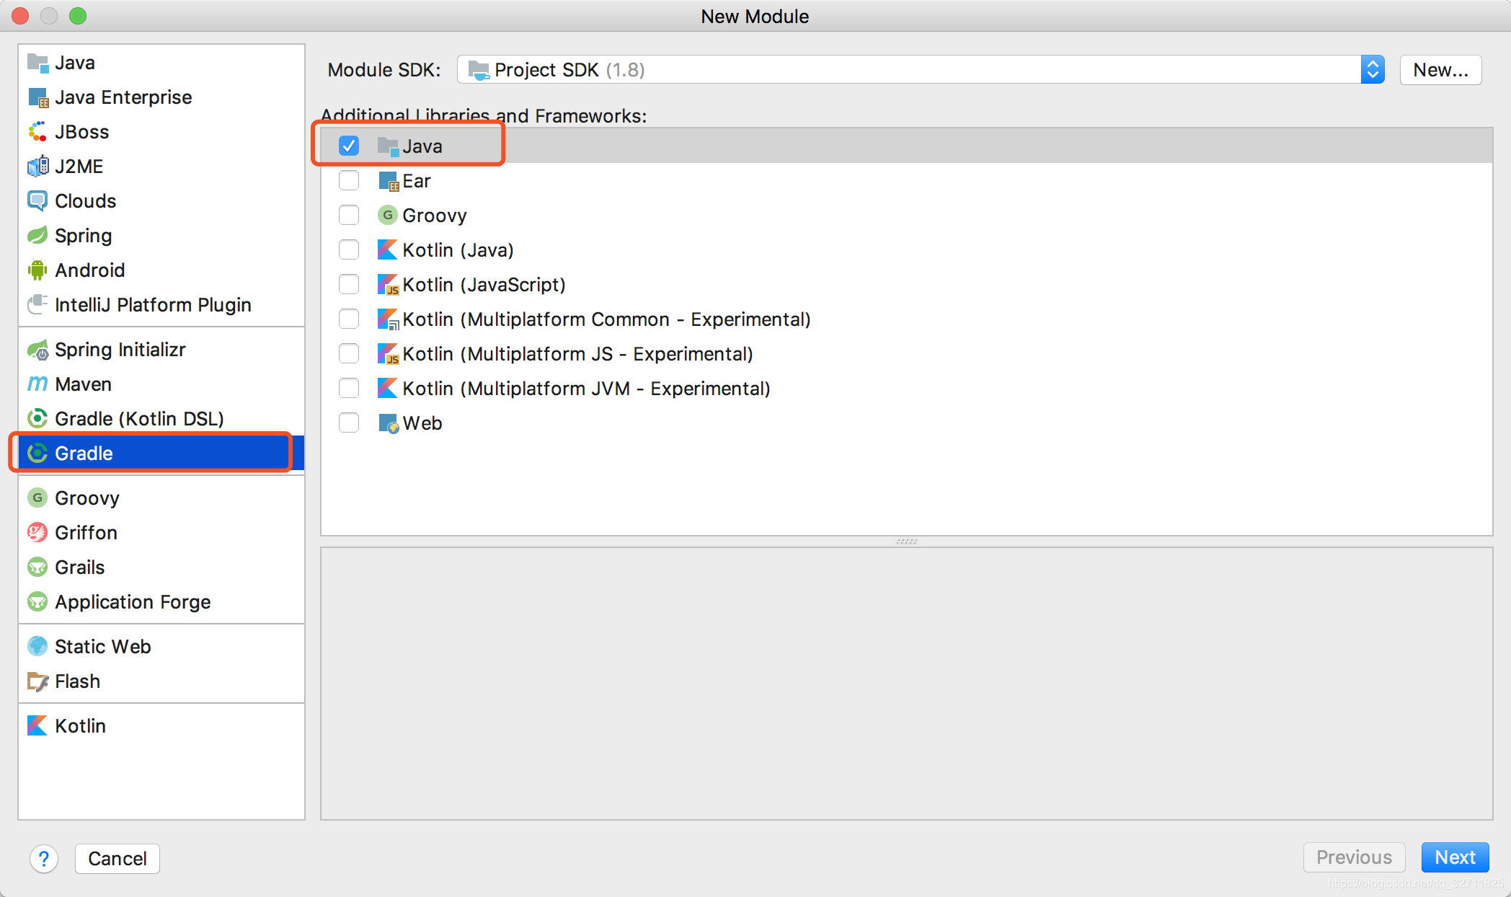Click the Android robot icon
Viewport: 1511px width, 897px height.
tap(37, 270)
